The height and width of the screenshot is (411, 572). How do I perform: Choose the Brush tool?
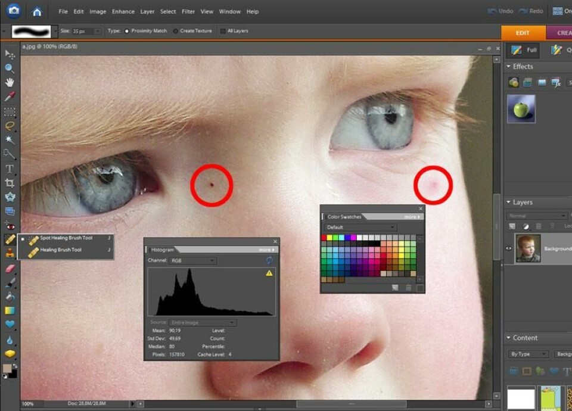pos(10,283)
